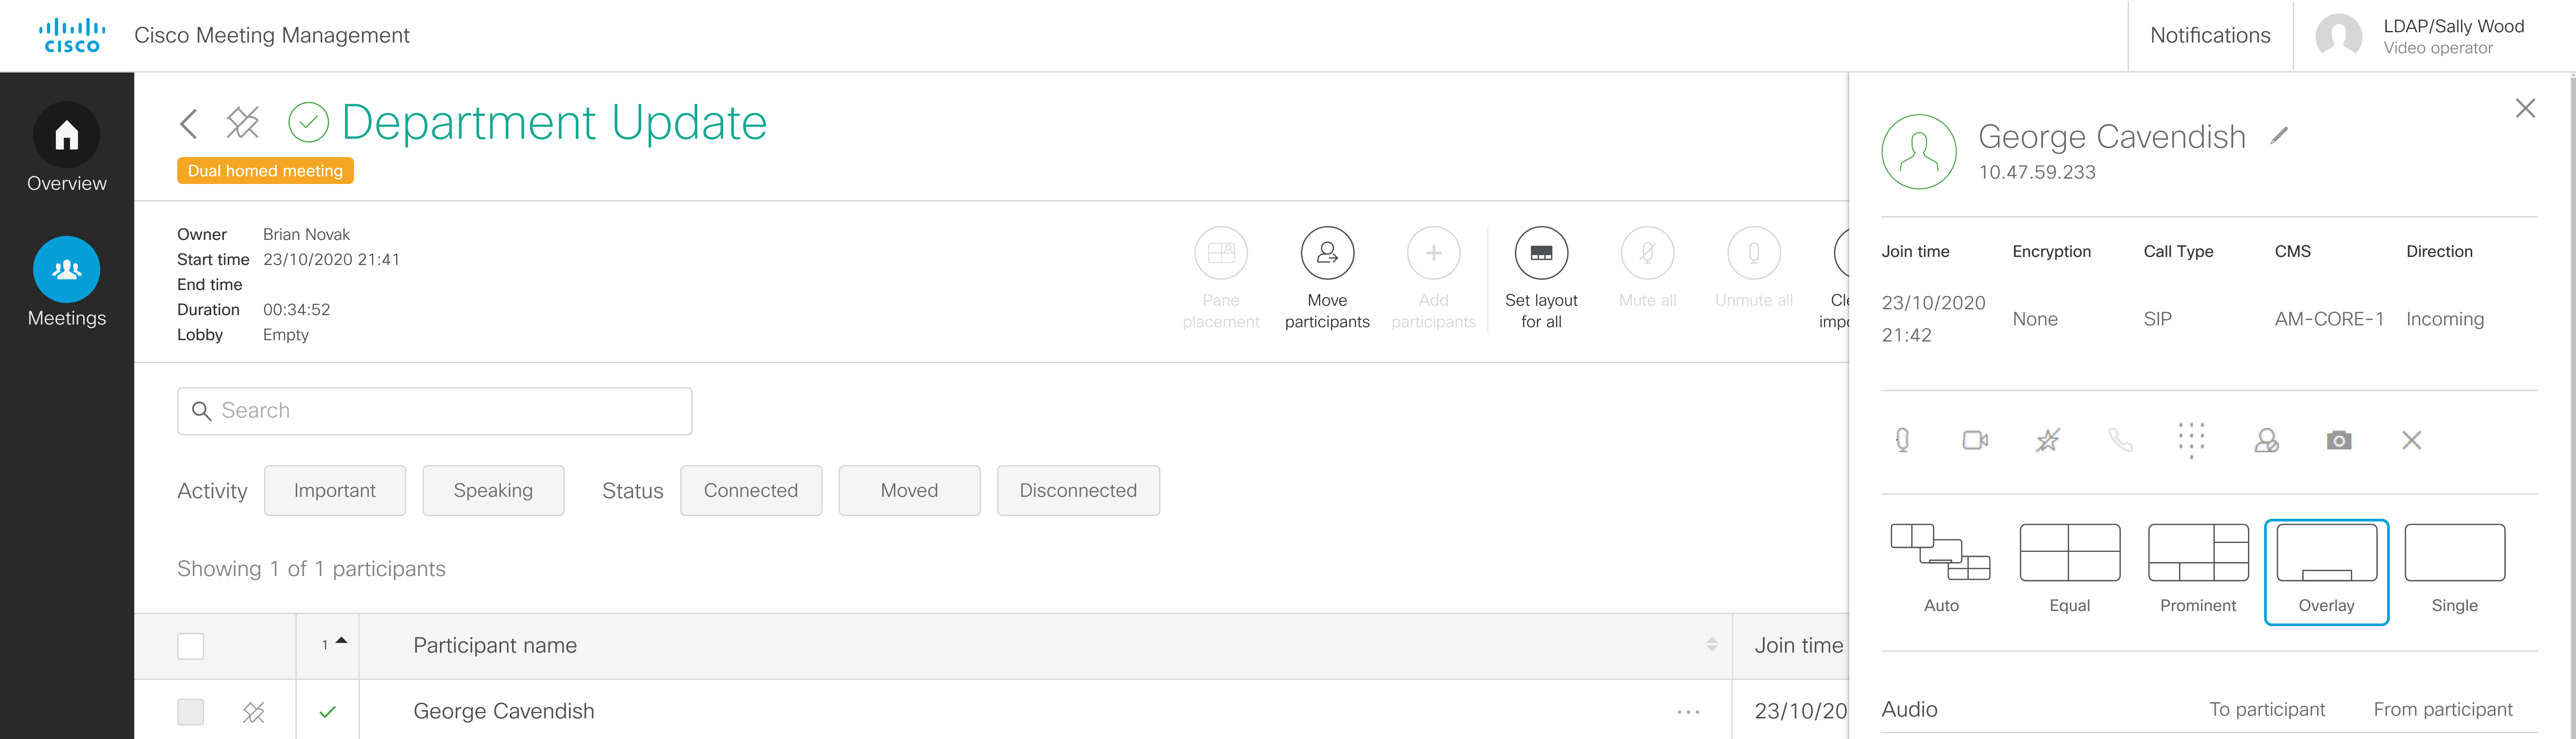This screenshot has height=739, width=2576.
Task: Click the participant Search field
Action: coord(435,411)
